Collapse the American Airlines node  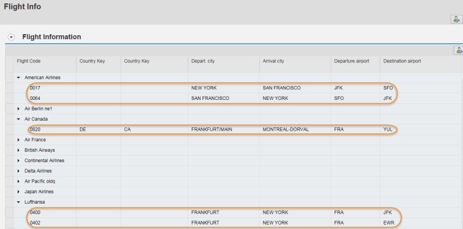[19, 78]
